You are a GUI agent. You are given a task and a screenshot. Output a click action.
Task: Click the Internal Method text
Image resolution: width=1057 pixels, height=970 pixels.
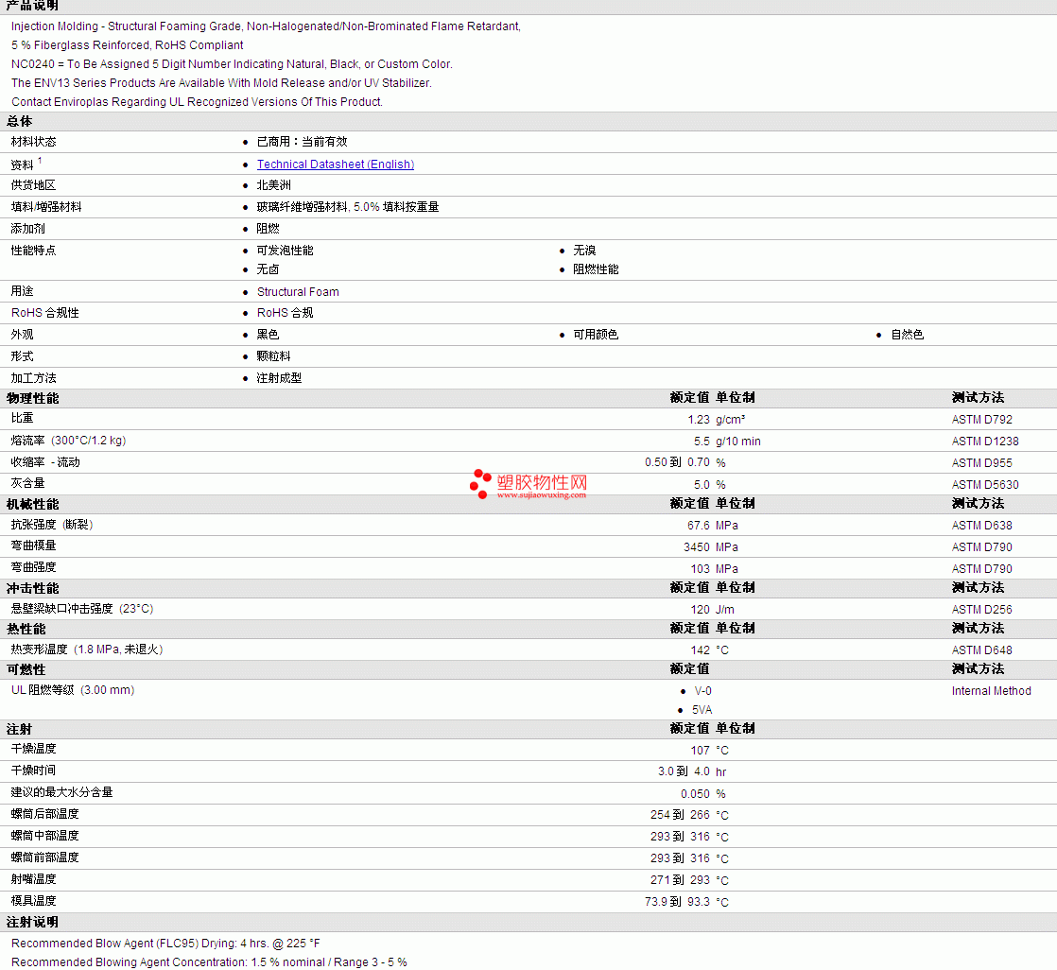click(991, 691)
